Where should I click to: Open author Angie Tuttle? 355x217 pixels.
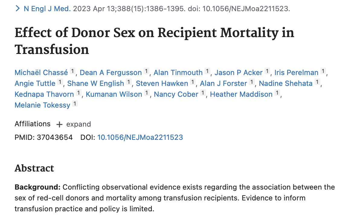35,83
